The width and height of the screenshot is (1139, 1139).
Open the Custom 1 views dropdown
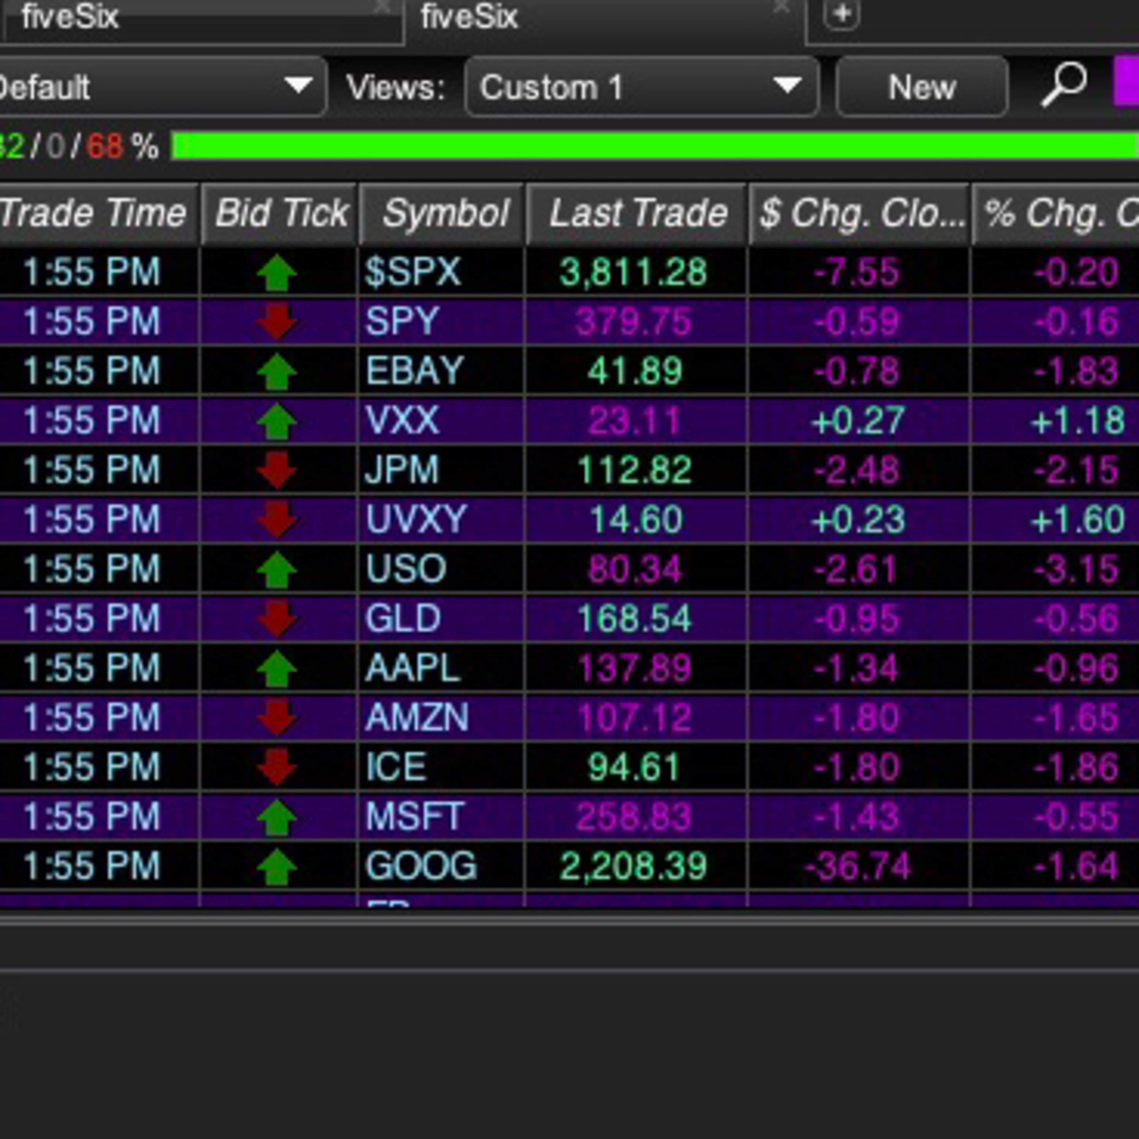pos(642,87)
